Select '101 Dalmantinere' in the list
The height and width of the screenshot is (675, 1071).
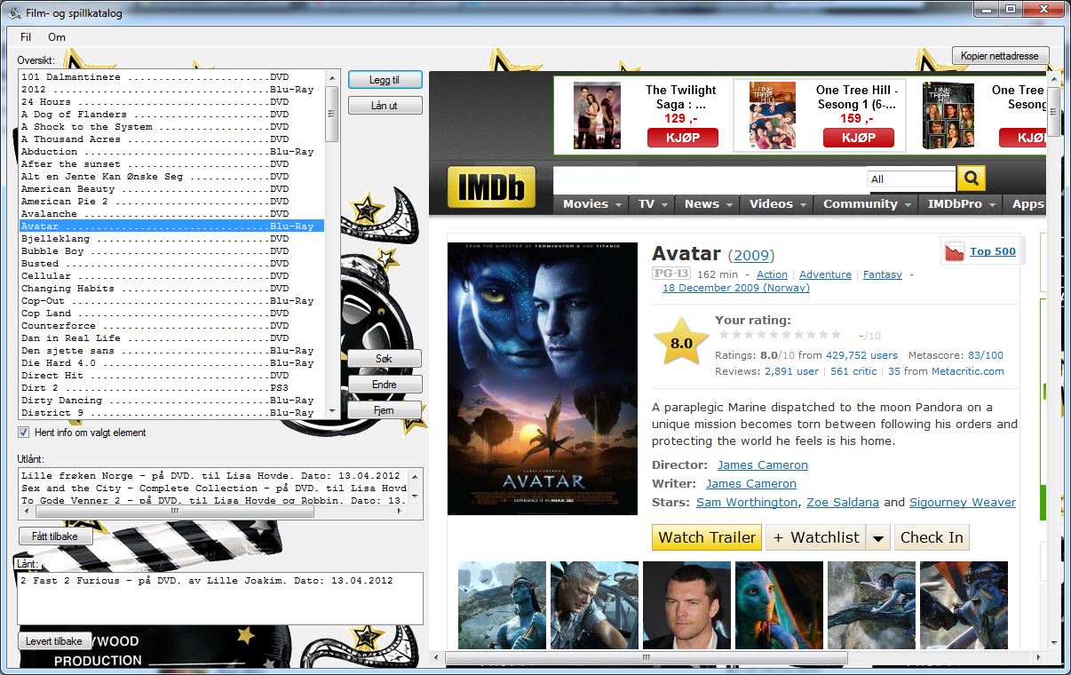pos(171,77)
